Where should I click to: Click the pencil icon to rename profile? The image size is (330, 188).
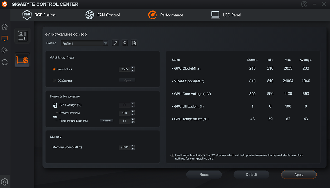[115, 43]
